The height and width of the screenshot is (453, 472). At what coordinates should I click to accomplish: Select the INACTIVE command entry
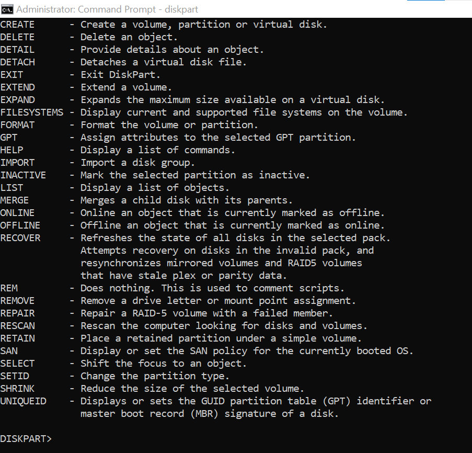tap(23, 175)
